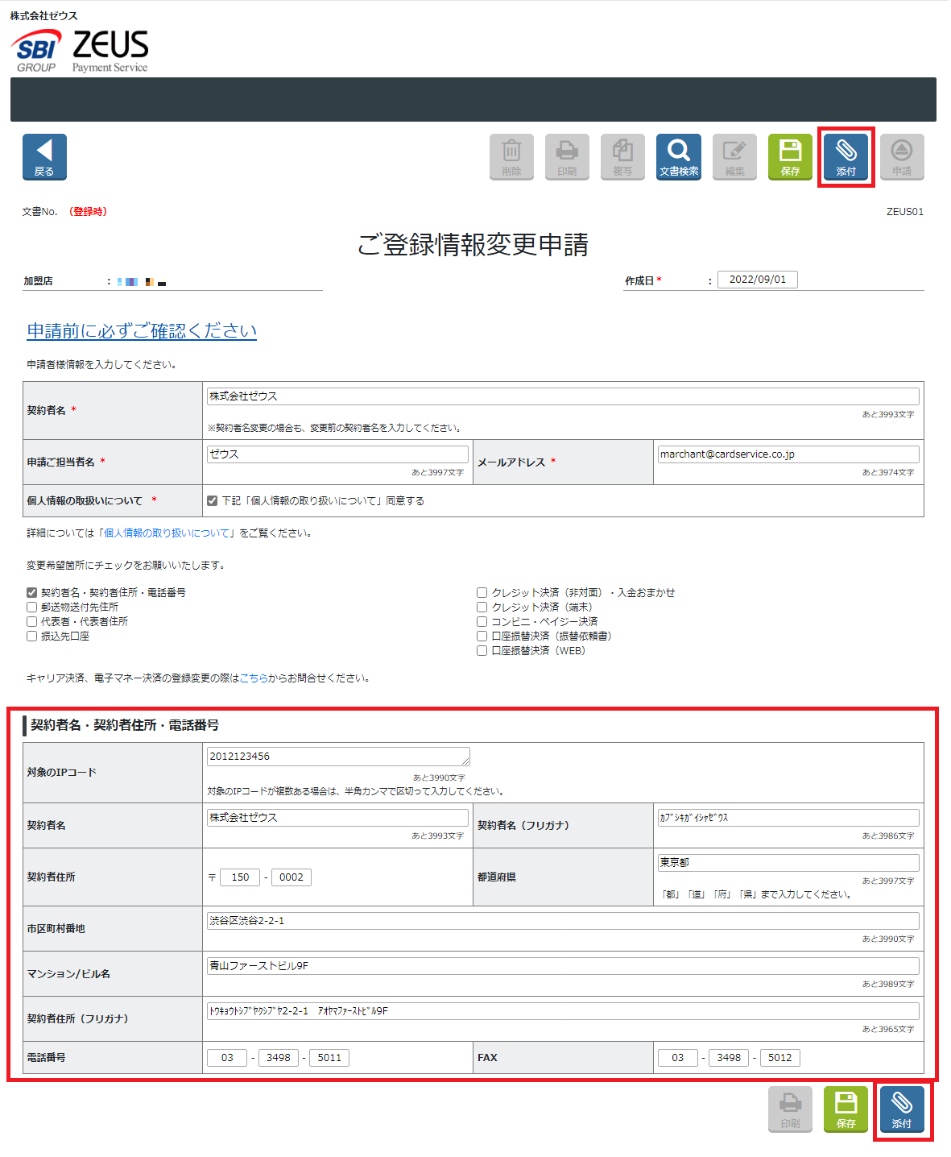The width and height of the screenshot is (951, 1157).
Task: Select the 文書検索 document search icon
Action: pyautogui.click(x=677, y=156)
